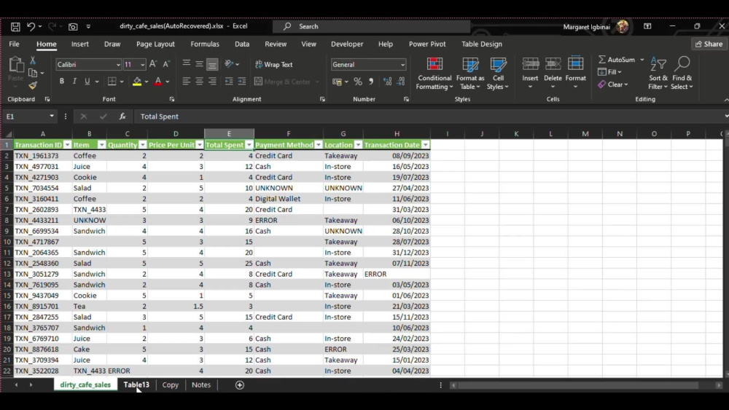Toggle Italic formatting
Viewport: 729px width, 410px height.
click(x=74, y=82)
